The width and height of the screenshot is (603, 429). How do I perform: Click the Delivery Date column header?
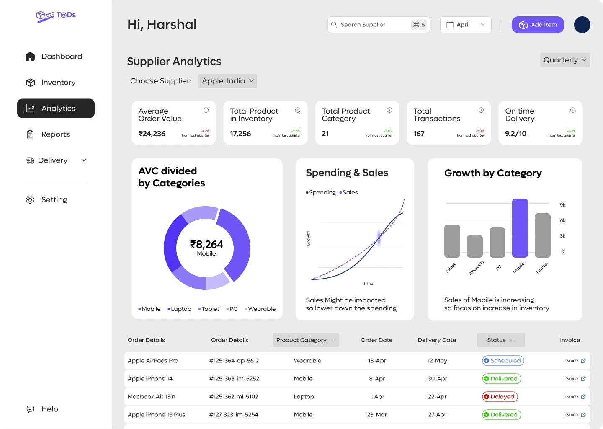(437, 340)
